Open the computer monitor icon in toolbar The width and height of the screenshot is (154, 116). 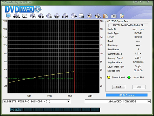pyautogui.click(x=8, y=16)
